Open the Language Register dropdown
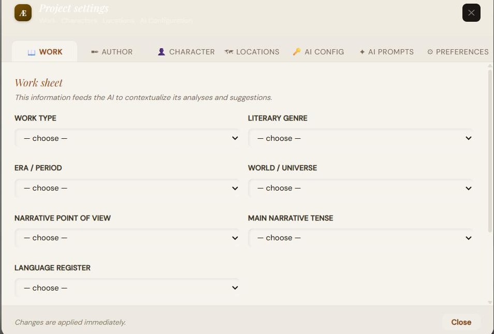Viewport: 494px width, 334px height. pos(127,288)
